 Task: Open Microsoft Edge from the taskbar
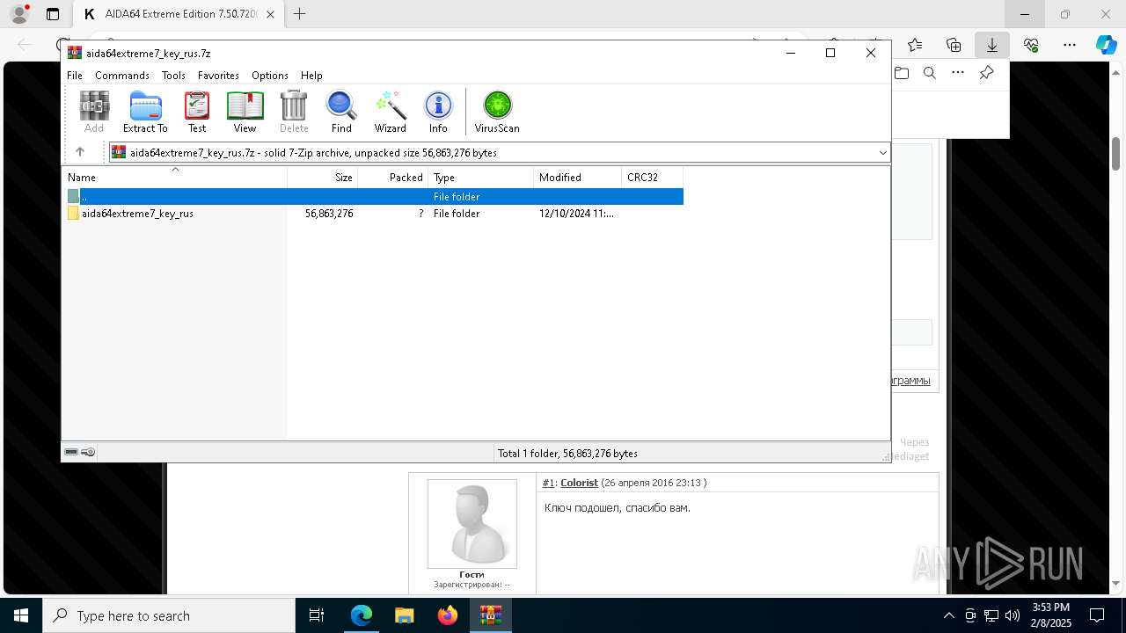[x=362, y=615]
